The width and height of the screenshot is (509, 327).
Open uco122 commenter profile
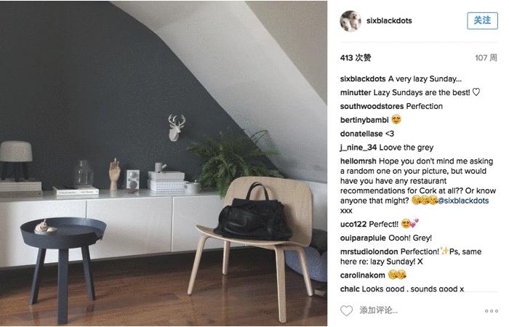tap(353, 224)
